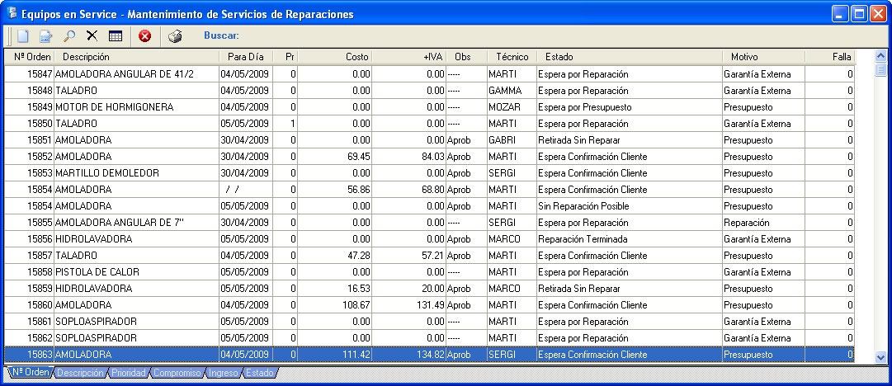Click the Motivo column header

(x=745, y=57)
